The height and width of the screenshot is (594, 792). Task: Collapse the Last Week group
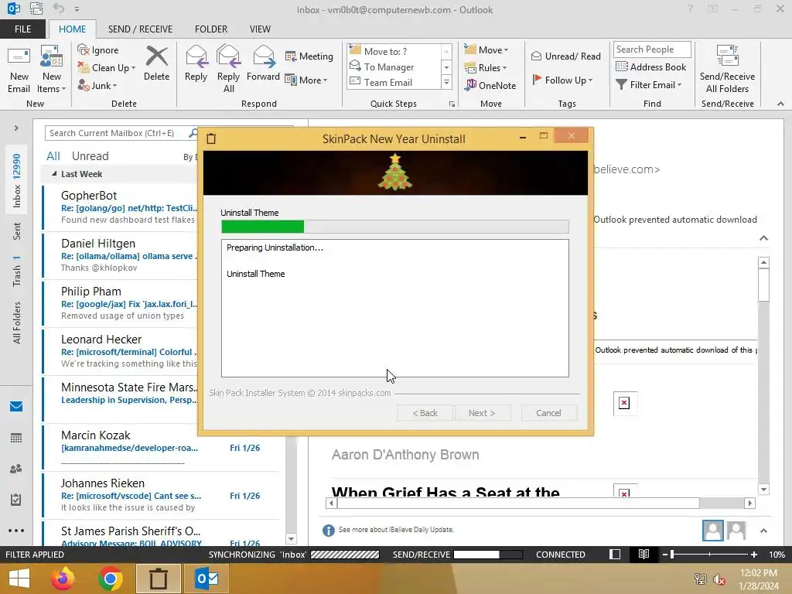[54, 174]
